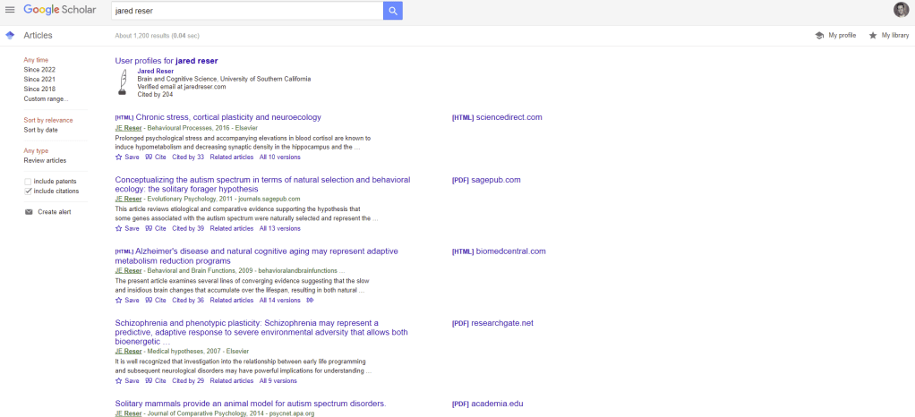Click the Create alert envelope icon
The image size is (915, 417).
click(29, 212)
